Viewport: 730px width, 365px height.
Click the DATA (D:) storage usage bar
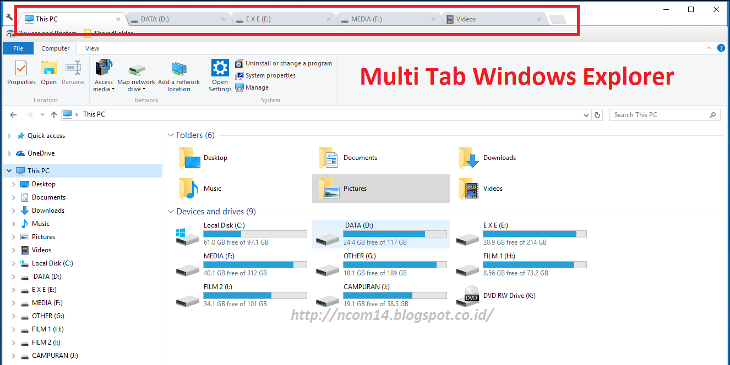pyautogui.click(x=395, y=233)
